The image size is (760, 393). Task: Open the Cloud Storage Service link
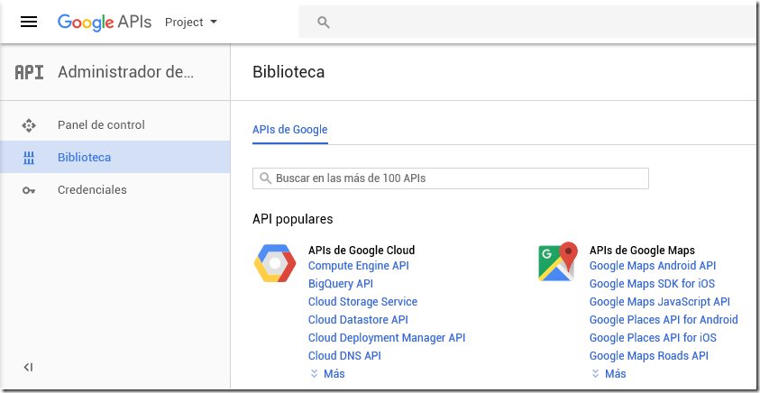click(x=362, y=301)
